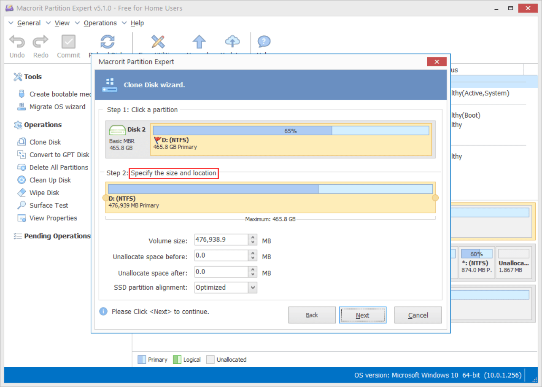This screenshot has width=542, height=387.
Task: Click the Clean Up Disk icon
Action: click(x=22, y=180)
